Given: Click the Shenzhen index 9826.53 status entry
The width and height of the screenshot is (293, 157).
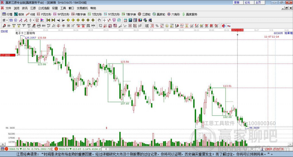Looking at the screenshot, I should coord(78,149).
